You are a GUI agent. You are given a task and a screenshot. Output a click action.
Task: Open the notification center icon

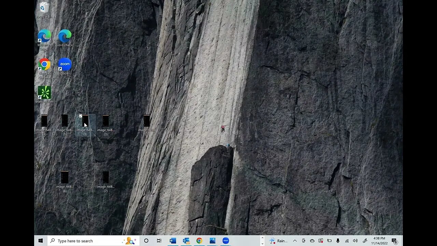tap(395, 241)
